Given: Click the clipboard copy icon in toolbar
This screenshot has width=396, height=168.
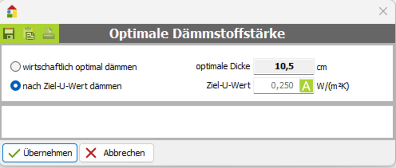Looking at the screenshot, I should tap(29, 34).
